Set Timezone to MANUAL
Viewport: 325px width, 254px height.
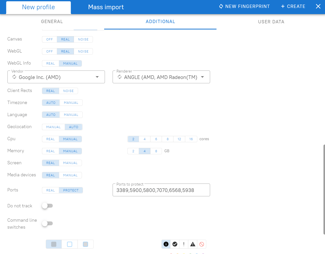(x=71, y=103)
